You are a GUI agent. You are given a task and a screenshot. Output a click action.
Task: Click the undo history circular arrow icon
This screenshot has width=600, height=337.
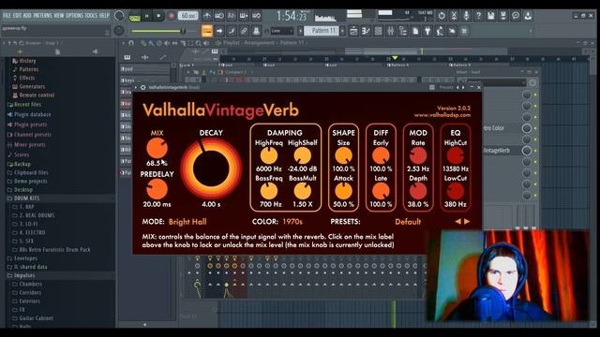point(442,16)
